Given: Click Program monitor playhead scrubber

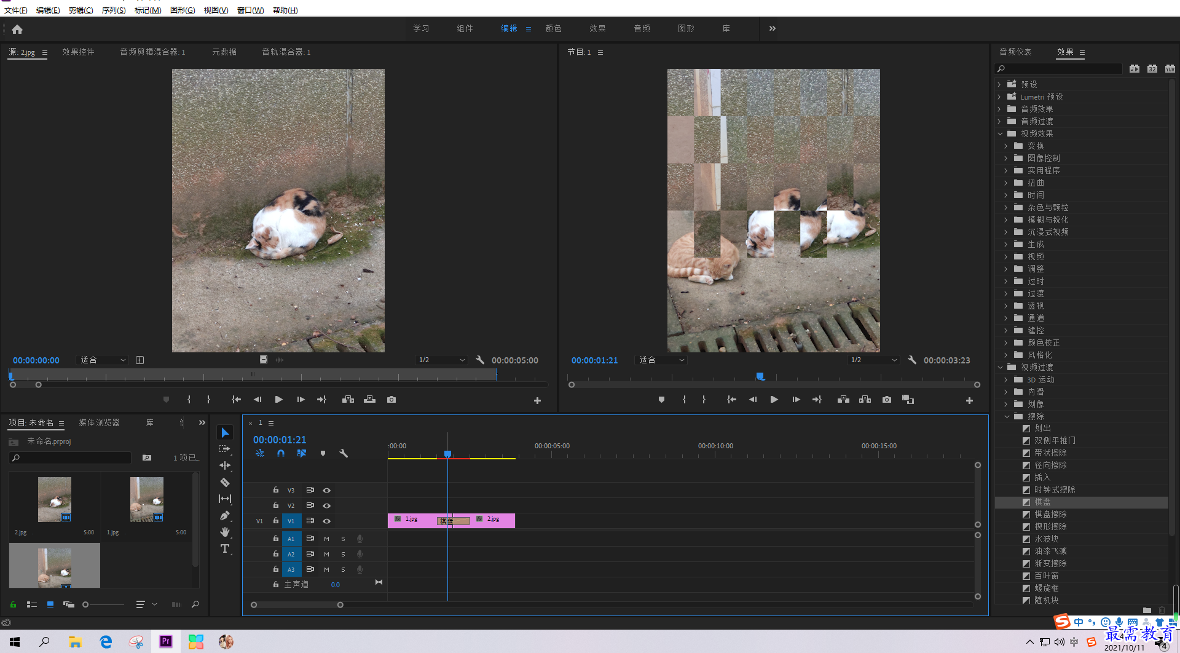Looking at the screenshot, I should coord(760,376).
